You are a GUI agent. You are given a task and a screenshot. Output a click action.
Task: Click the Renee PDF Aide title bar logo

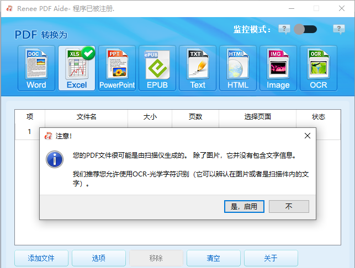(x=9, y=9)
